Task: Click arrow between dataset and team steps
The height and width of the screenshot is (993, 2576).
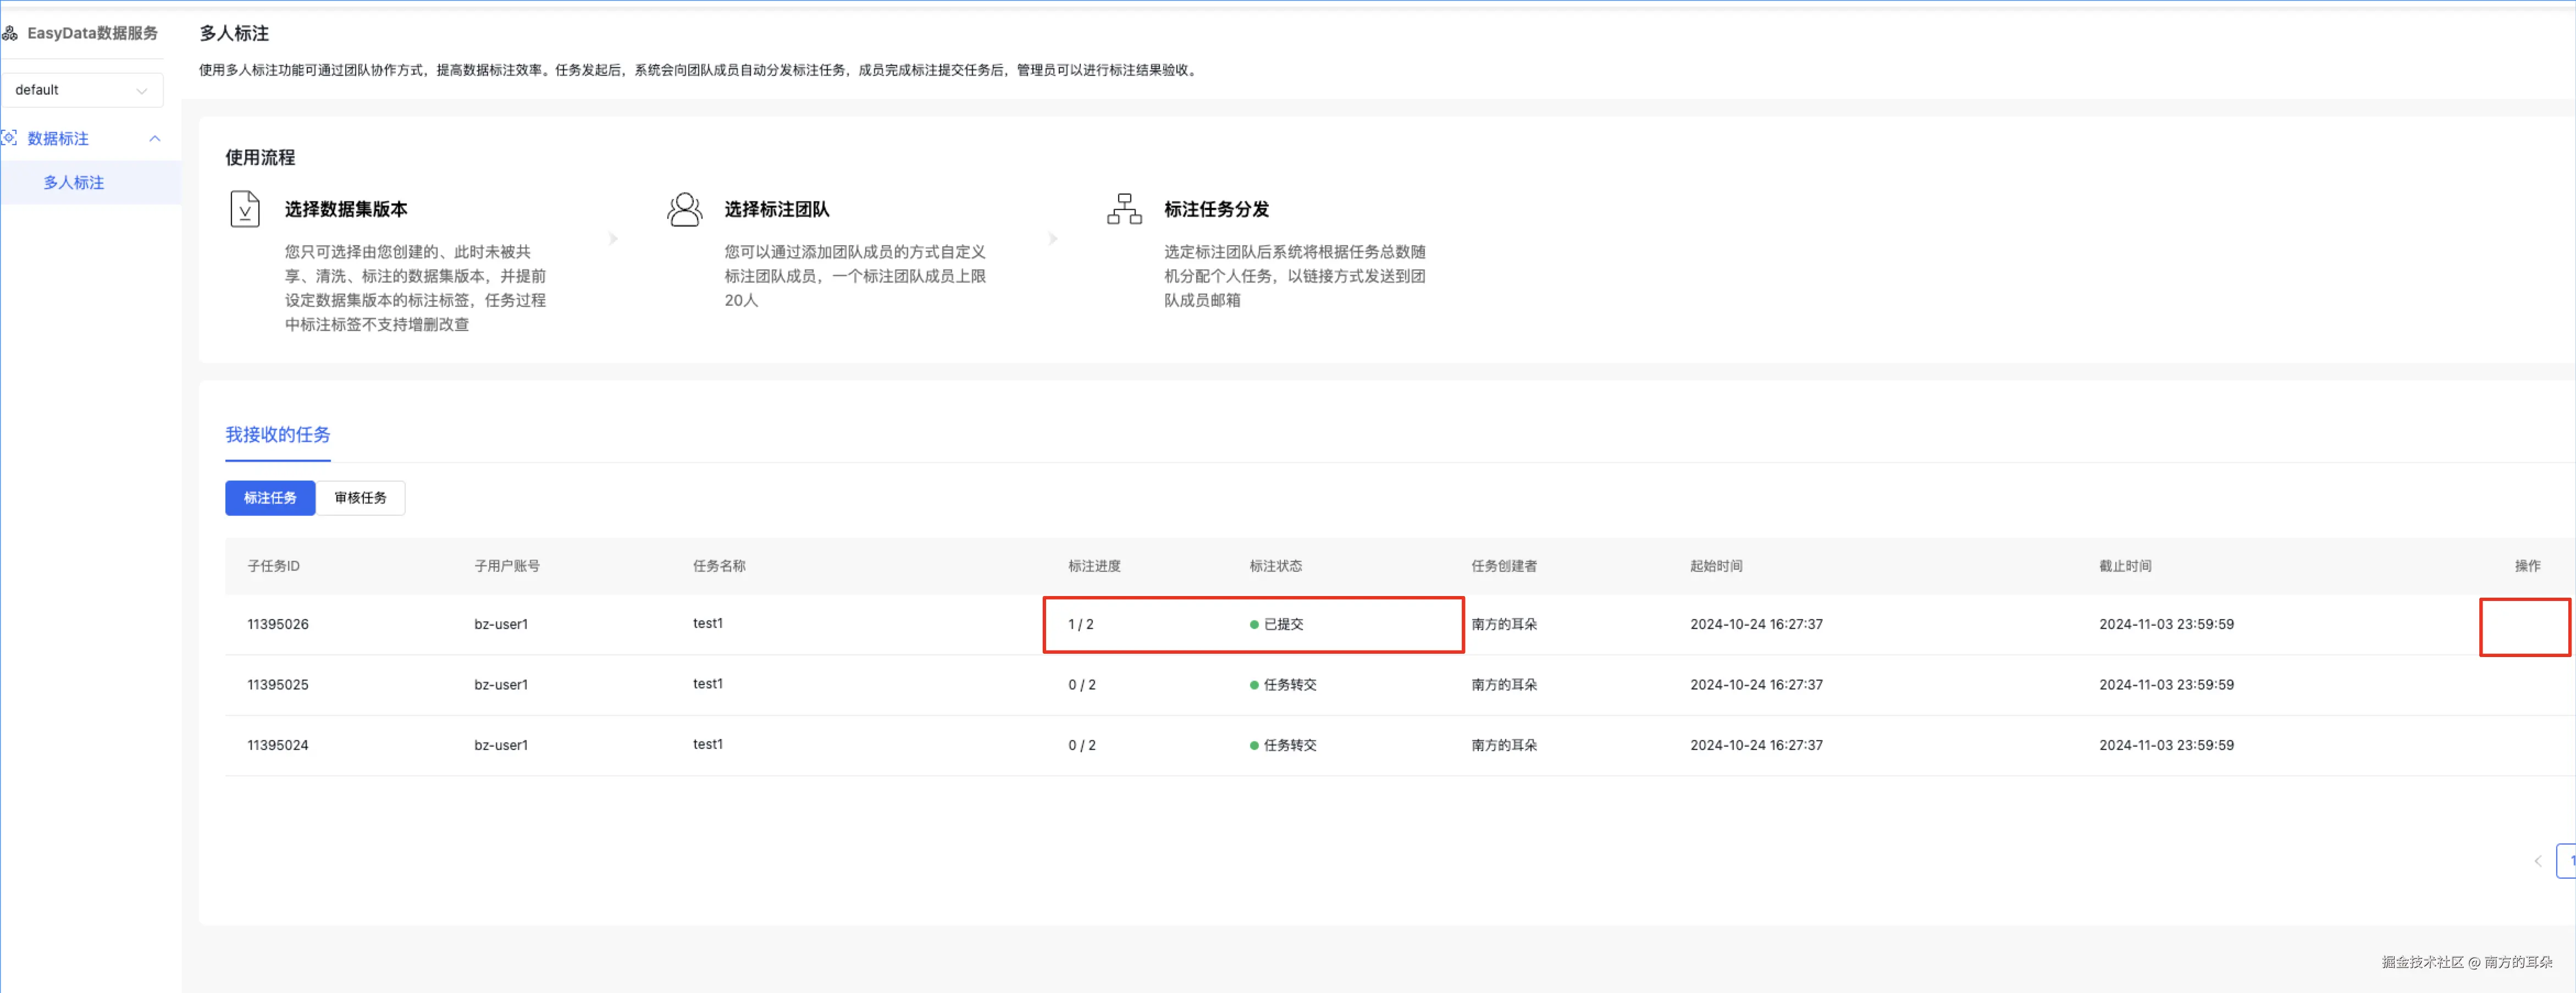Action: [x=613, y=238]
